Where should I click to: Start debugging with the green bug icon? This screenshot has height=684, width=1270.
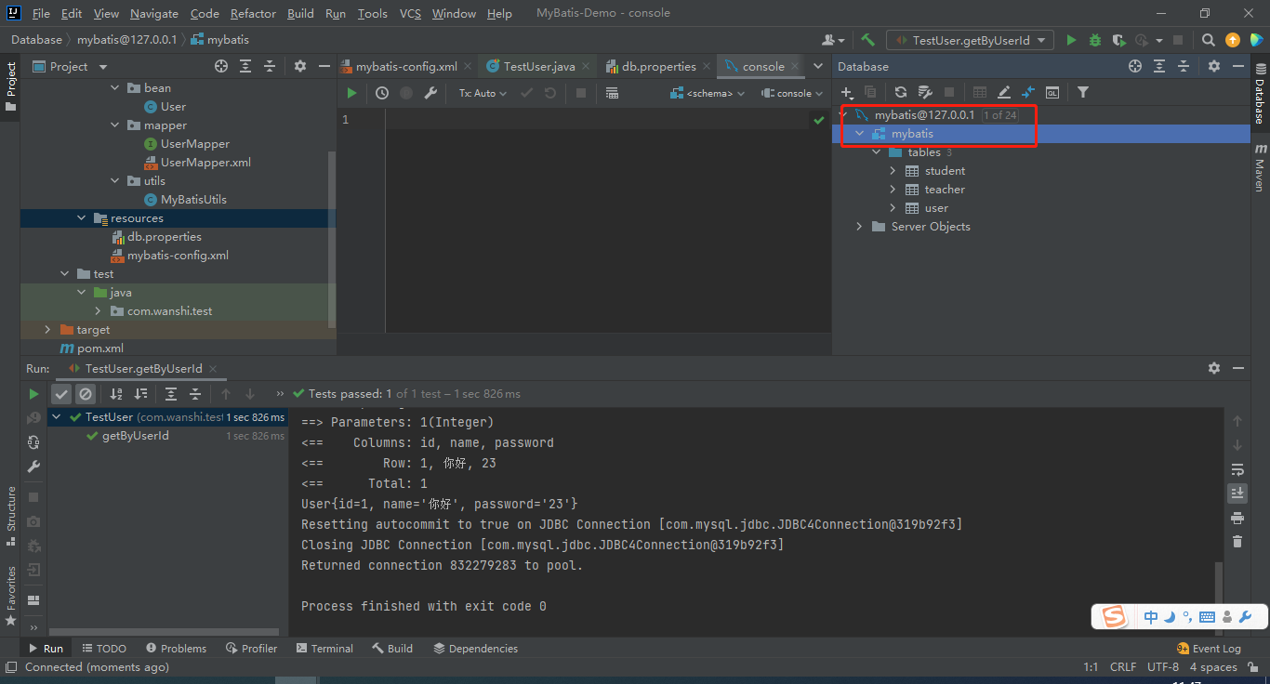pyautogui.click(x=1095, y=40)
